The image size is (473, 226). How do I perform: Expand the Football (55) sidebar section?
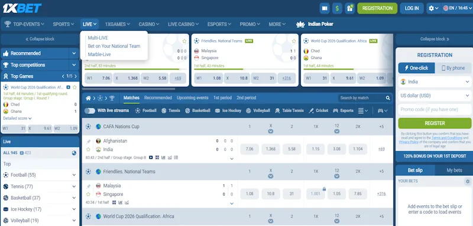click(40, 175)
